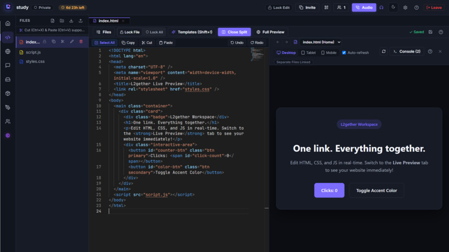Open help icon in top bar
This screenshot has width=449, height=252.
click(x=416, y=7)
